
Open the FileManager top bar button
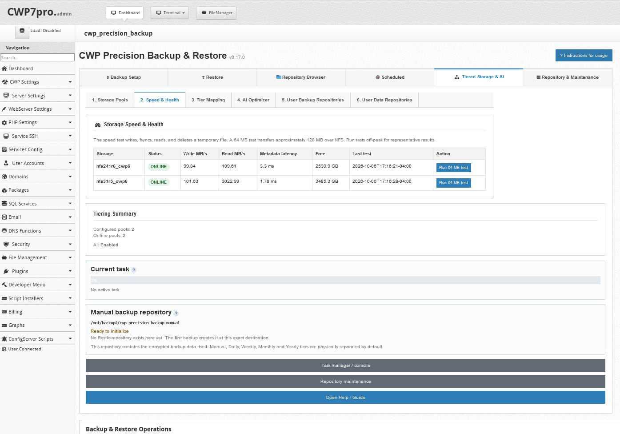[216, 13]
